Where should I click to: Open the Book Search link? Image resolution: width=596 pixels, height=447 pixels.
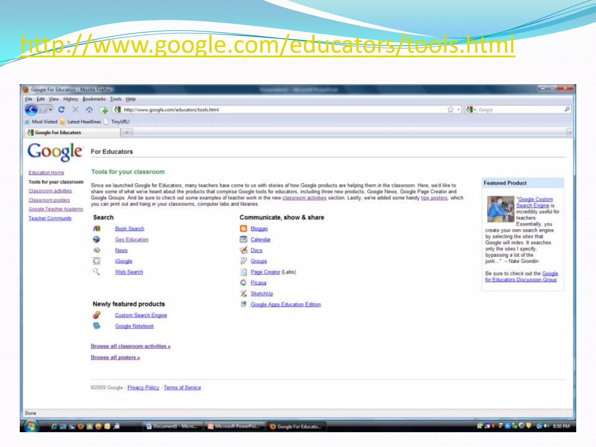tap(130, 229)
